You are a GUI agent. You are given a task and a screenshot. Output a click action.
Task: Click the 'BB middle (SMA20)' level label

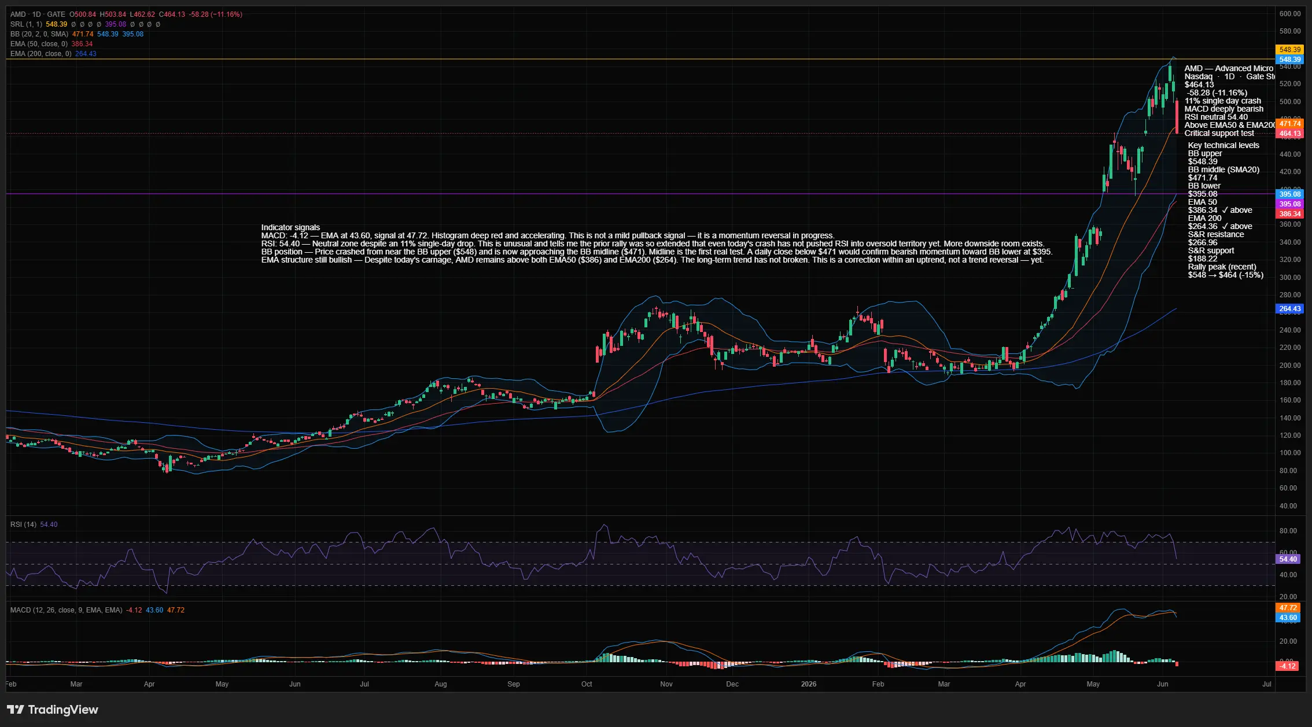coord(1223,170)
